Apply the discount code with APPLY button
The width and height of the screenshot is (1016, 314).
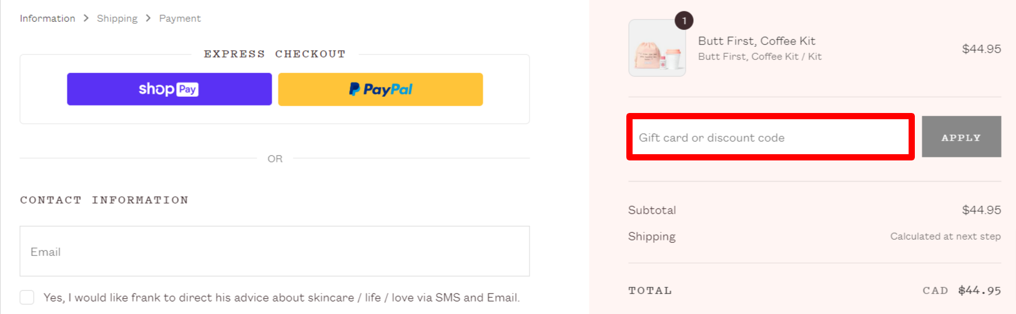click(x=962, y=137)
